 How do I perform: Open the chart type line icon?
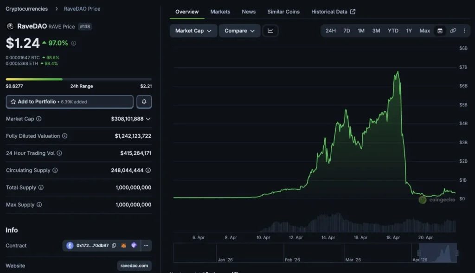pyautogui.click(x=270, y=31)
